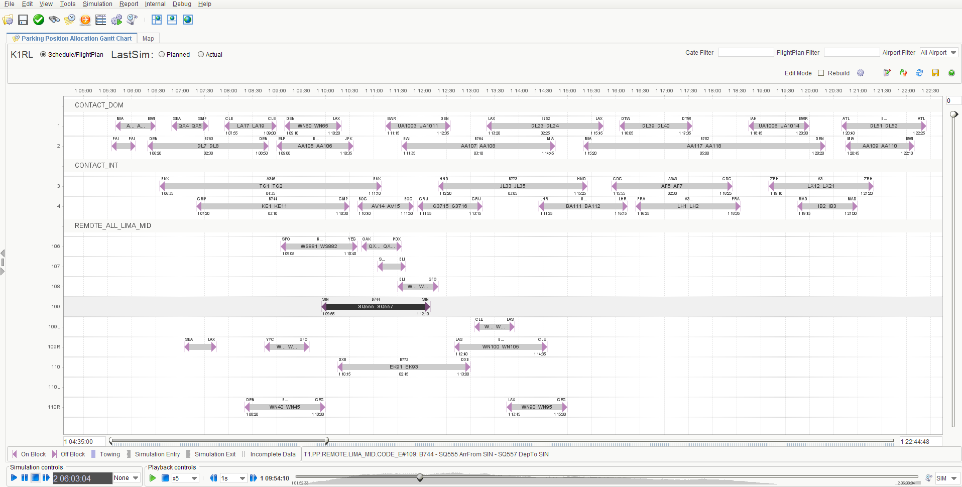Click the green help question mark icon
Screen dimensions: 962x487
[x=951, y=73]
